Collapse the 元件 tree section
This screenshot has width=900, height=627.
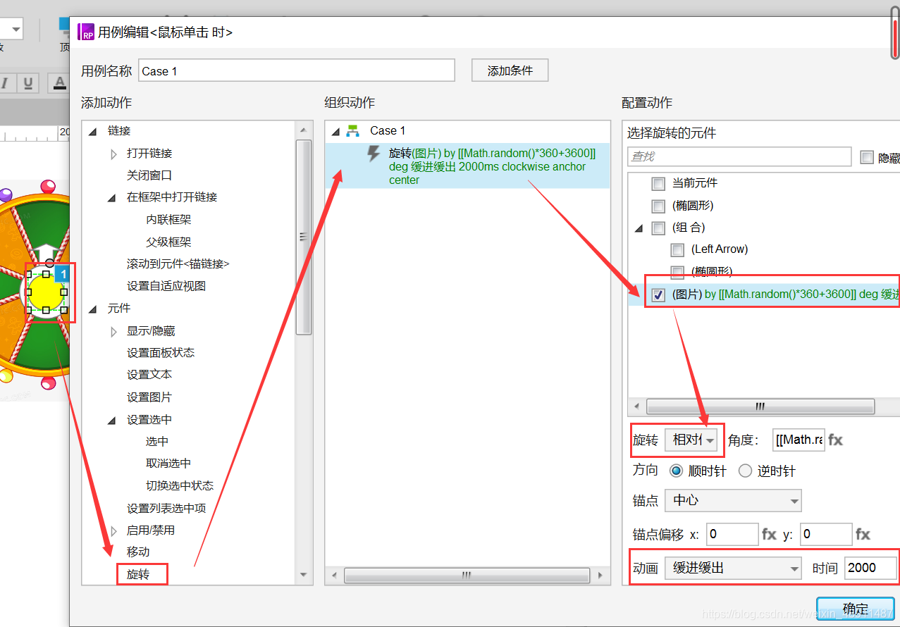(x=92, y=309)
